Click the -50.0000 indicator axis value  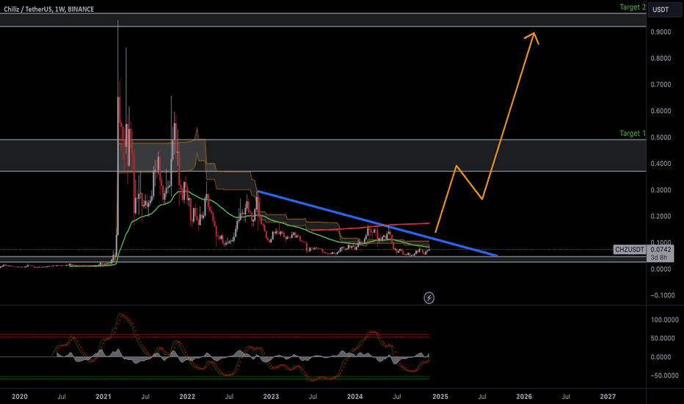(x=664, y=375)
